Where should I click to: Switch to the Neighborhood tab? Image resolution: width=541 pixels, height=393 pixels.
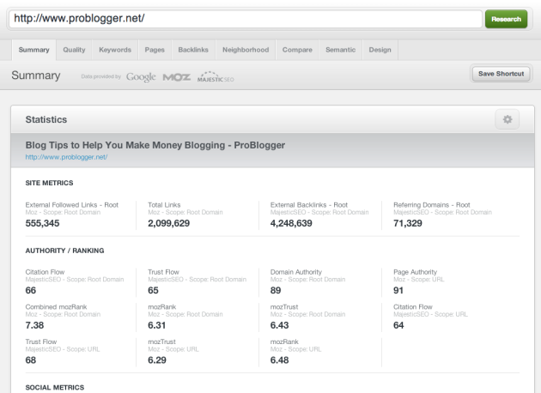(x=246, y=50)
